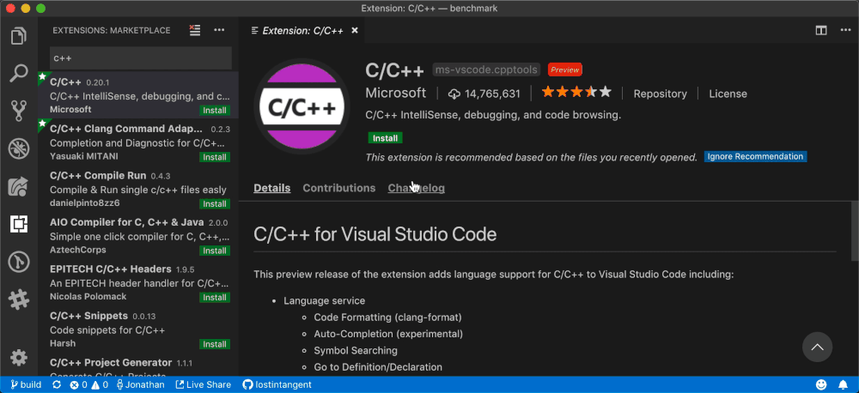859x393 pixels.
Task: Open the Manage gear icon in activity bar
Action: [x=18, y=357]
